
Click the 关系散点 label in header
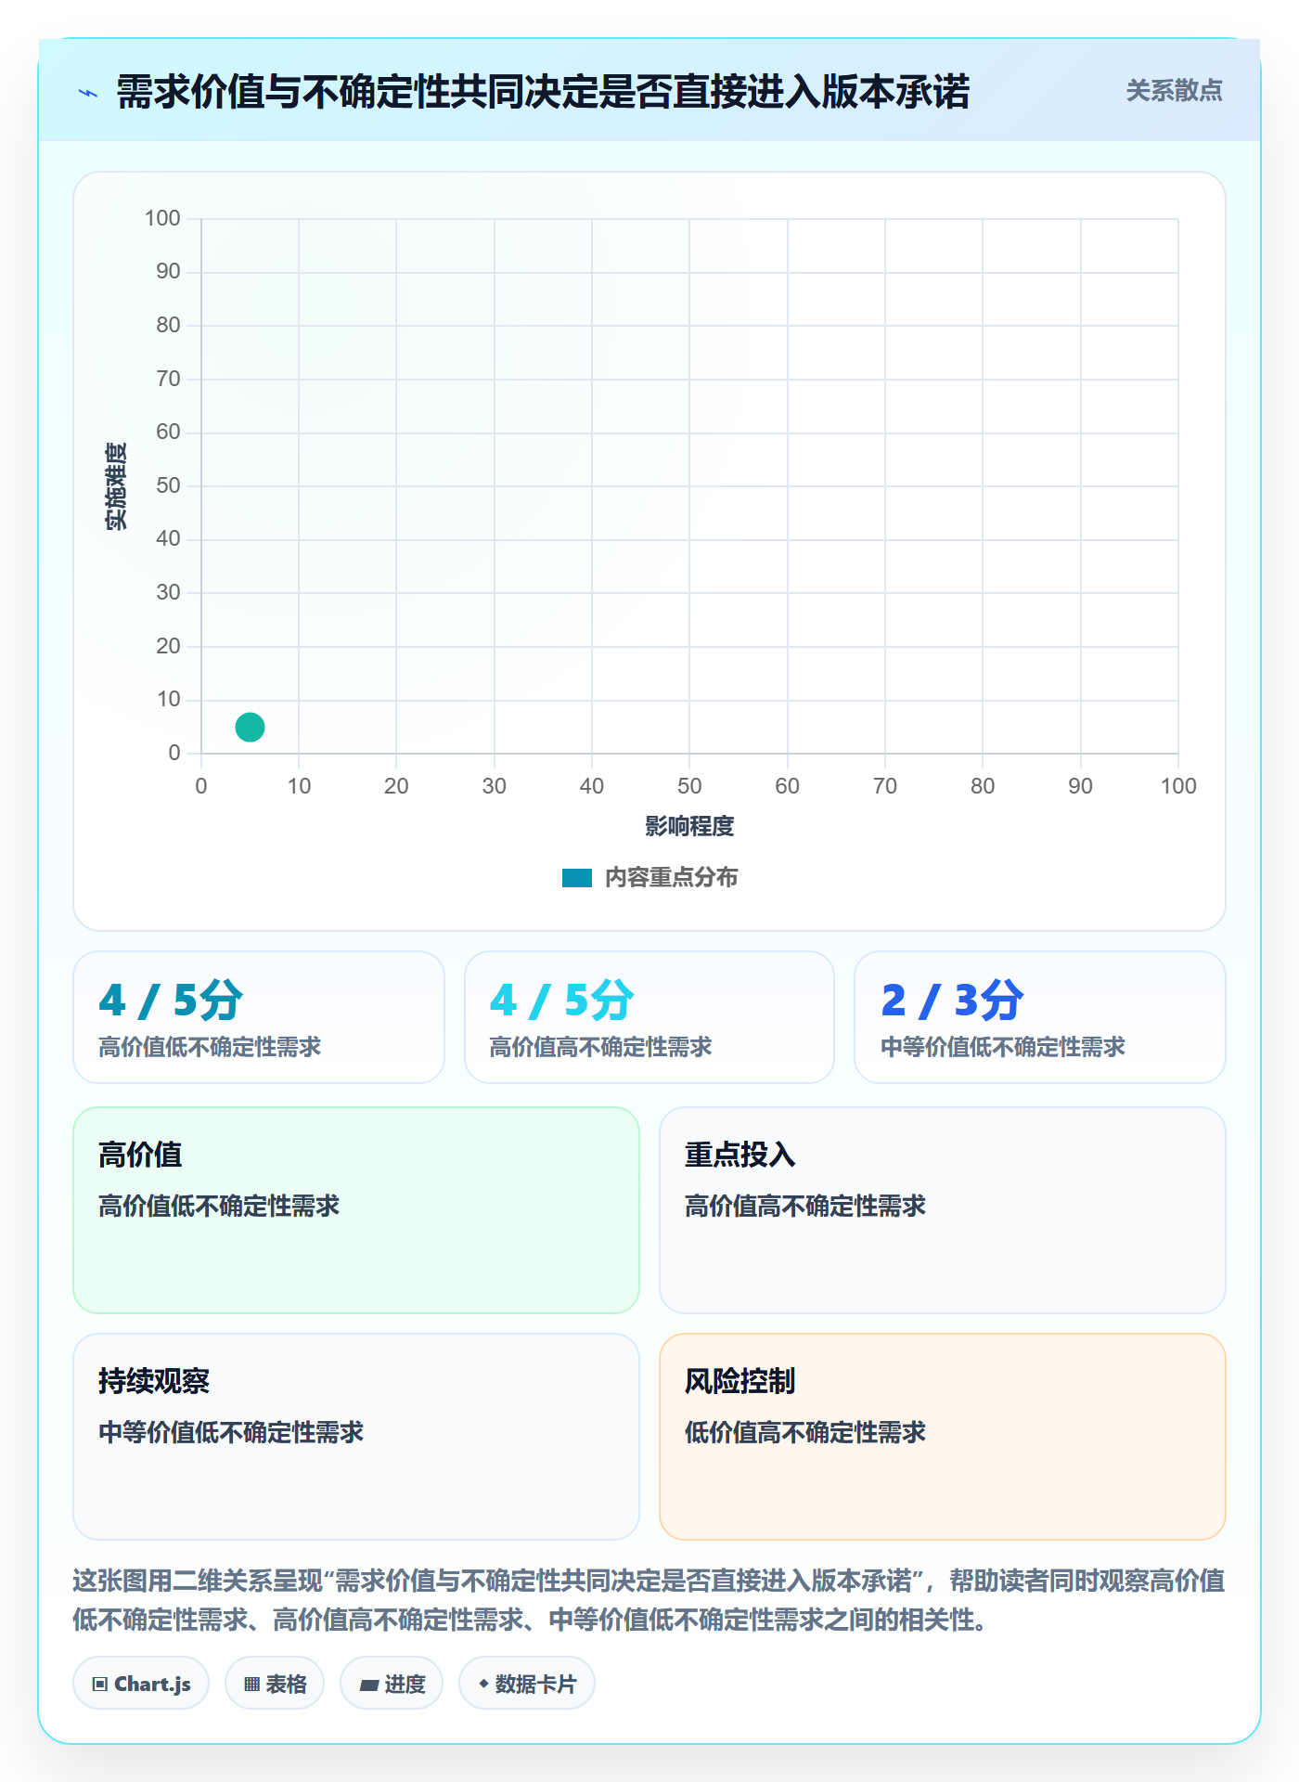pyautogui.click(x=1174, y=91)
